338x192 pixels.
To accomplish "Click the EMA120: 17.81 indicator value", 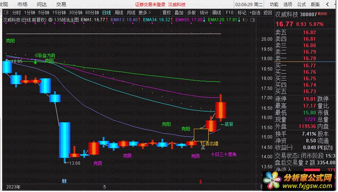I will [x=224, y=20].
